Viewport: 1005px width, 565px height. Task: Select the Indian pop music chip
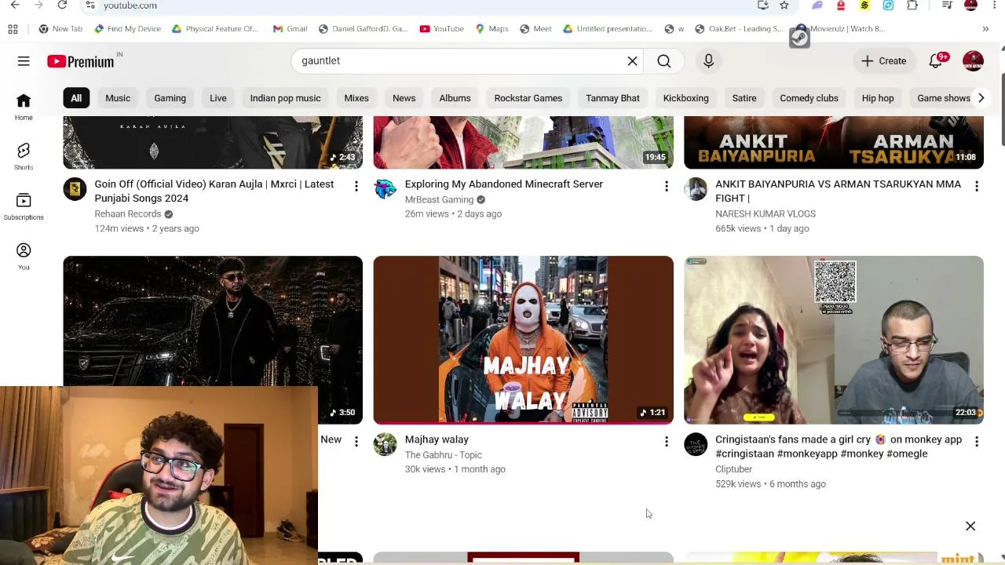point(285,98)
